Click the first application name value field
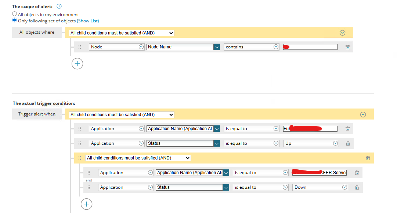Image resolution: width=397 pixels, height=213 pixels. pos(310,129)
